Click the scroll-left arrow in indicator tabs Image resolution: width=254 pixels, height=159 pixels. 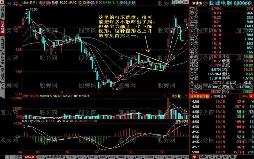click(7, 157)
